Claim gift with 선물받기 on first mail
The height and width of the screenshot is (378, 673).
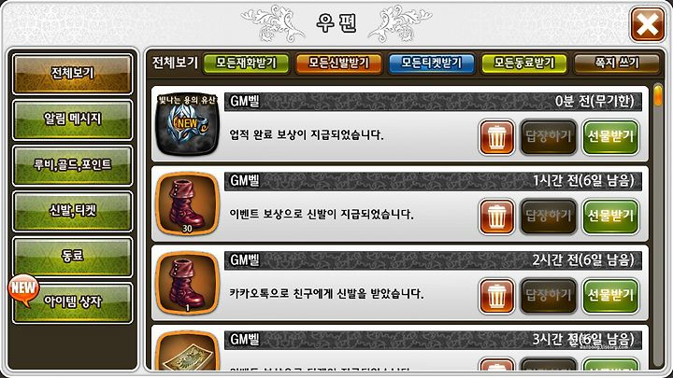coord(610,137)
